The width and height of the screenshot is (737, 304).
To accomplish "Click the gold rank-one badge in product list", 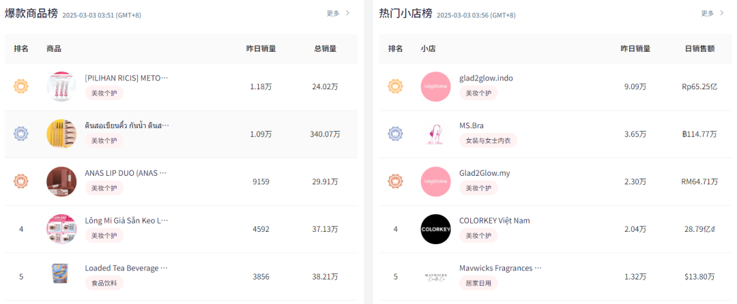I will click(x=21, y=87).
